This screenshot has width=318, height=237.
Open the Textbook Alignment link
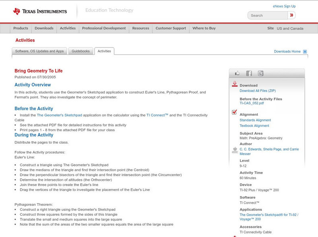coord(254,126)
